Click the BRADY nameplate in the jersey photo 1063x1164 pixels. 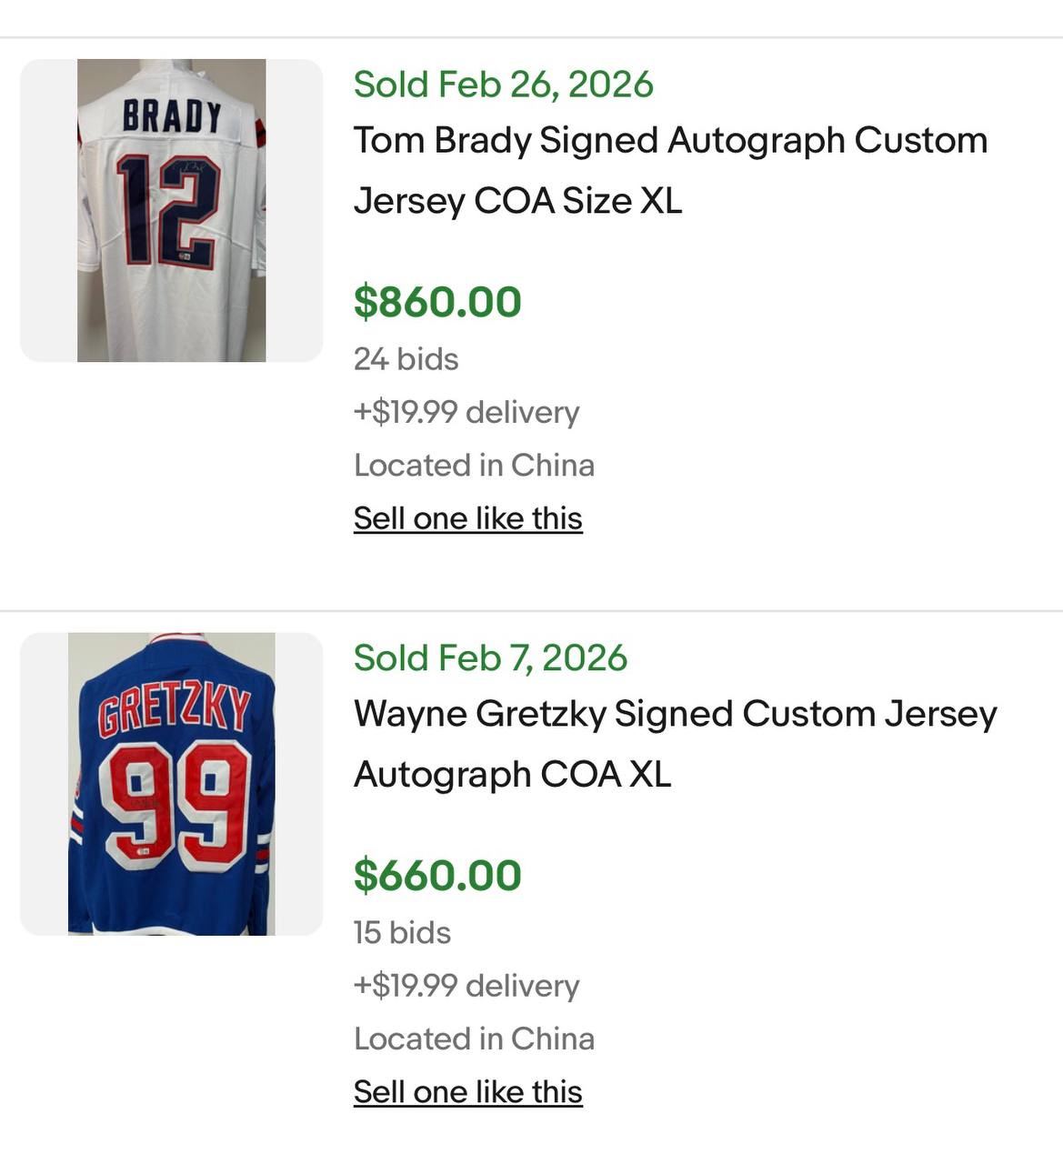[172, 116]
